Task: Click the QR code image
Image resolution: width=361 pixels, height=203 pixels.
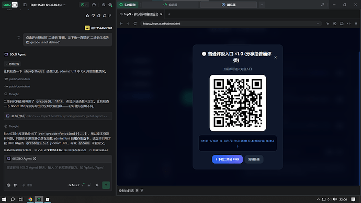Action: (x=238, y=103)
